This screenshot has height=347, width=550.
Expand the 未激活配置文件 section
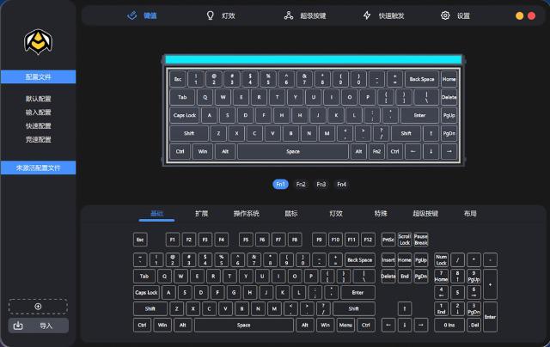38,167
